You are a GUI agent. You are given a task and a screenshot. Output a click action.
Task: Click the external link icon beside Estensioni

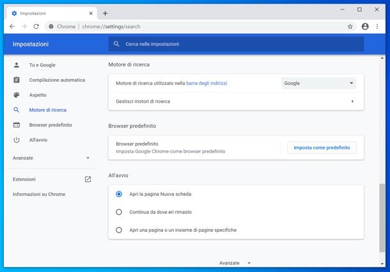pos(88,179)
